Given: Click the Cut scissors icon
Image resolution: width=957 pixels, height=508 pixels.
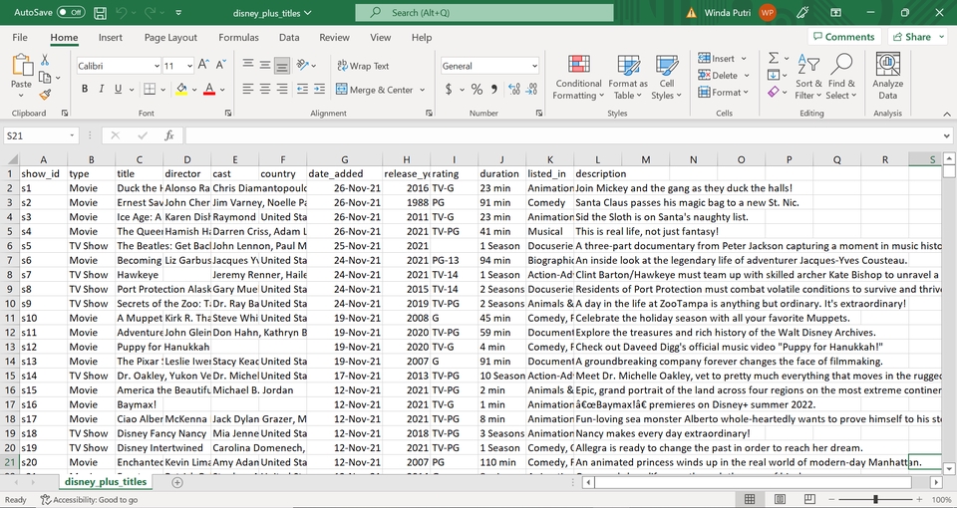Looking at the screenshot, I should [x=44, y=62].
